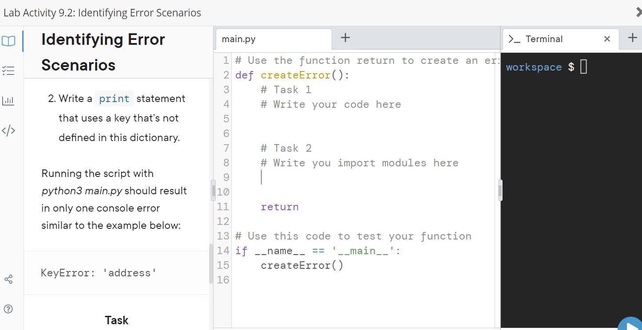
Task: Open the code brackets icon in sidebar
Action: point(8,130)
